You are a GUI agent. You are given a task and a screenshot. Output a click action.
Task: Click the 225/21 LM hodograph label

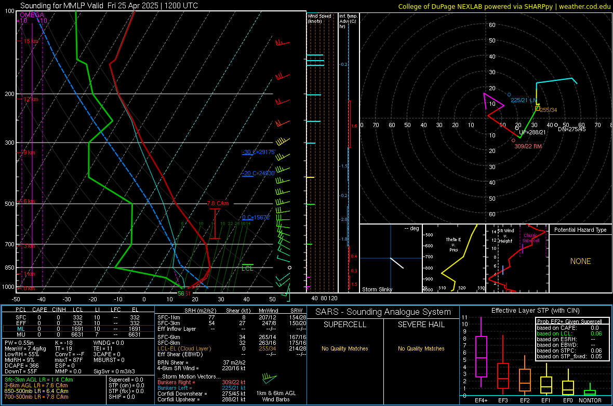524,100
